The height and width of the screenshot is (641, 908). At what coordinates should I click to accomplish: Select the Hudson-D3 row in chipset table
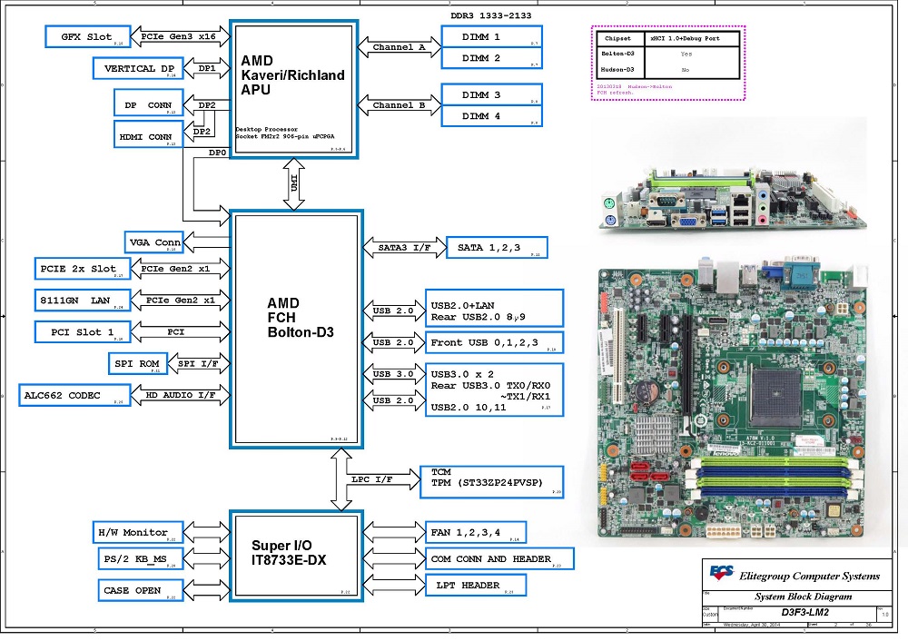click(x=668, y=70)
